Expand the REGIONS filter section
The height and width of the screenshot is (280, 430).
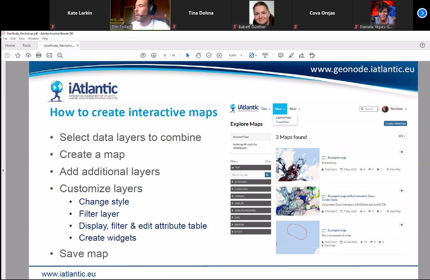(251, 225)
